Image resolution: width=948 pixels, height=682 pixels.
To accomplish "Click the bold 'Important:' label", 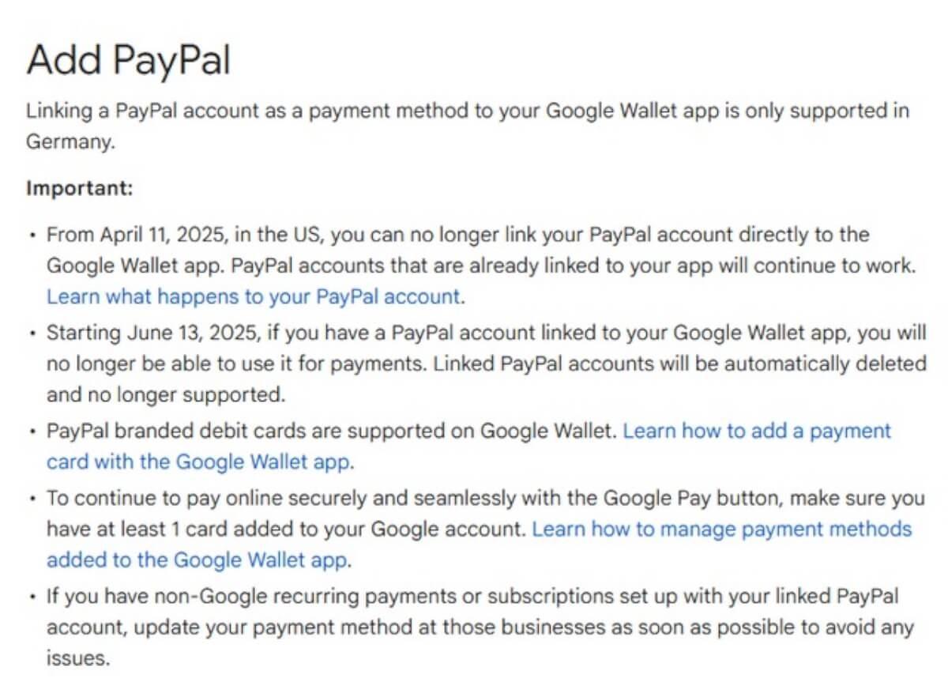I will (x=80, y=189).
